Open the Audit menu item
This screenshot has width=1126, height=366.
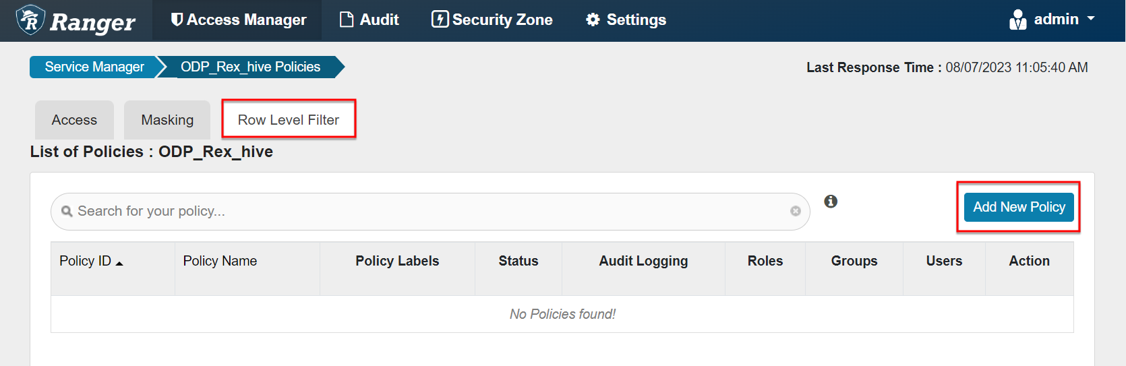click(369, 20)
